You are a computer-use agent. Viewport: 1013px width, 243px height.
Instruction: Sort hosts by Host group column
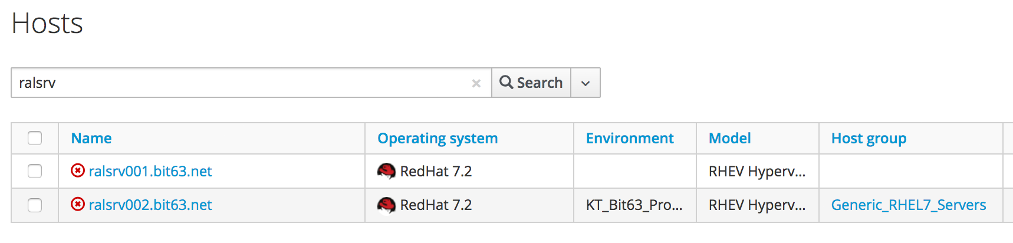(869, 138)
